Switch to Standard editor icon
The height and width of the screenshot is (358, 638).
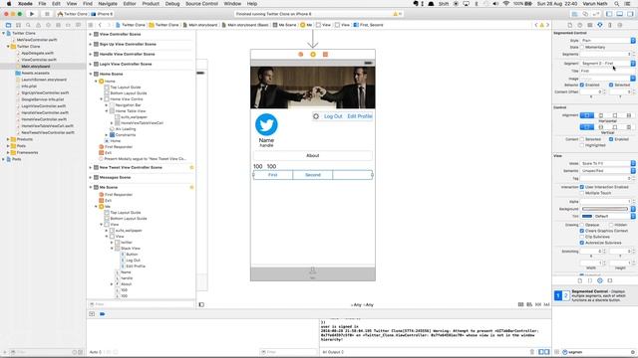[575, 14]
